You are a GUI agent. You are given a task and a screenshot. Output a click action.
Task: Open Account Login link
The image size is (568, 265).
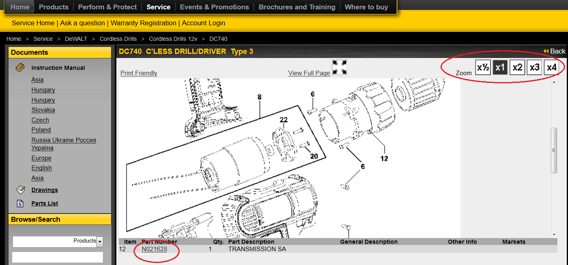(203, 23)
